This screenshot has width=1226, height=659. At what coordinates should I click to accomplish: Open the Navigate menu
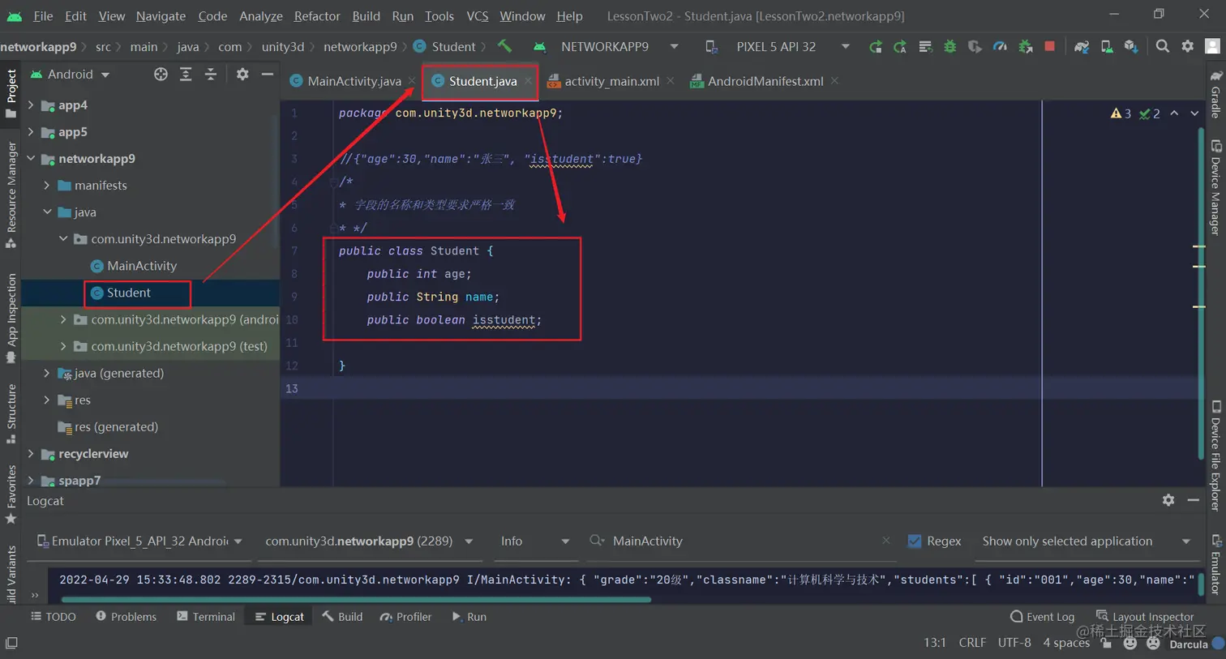[x=161, y=15]
